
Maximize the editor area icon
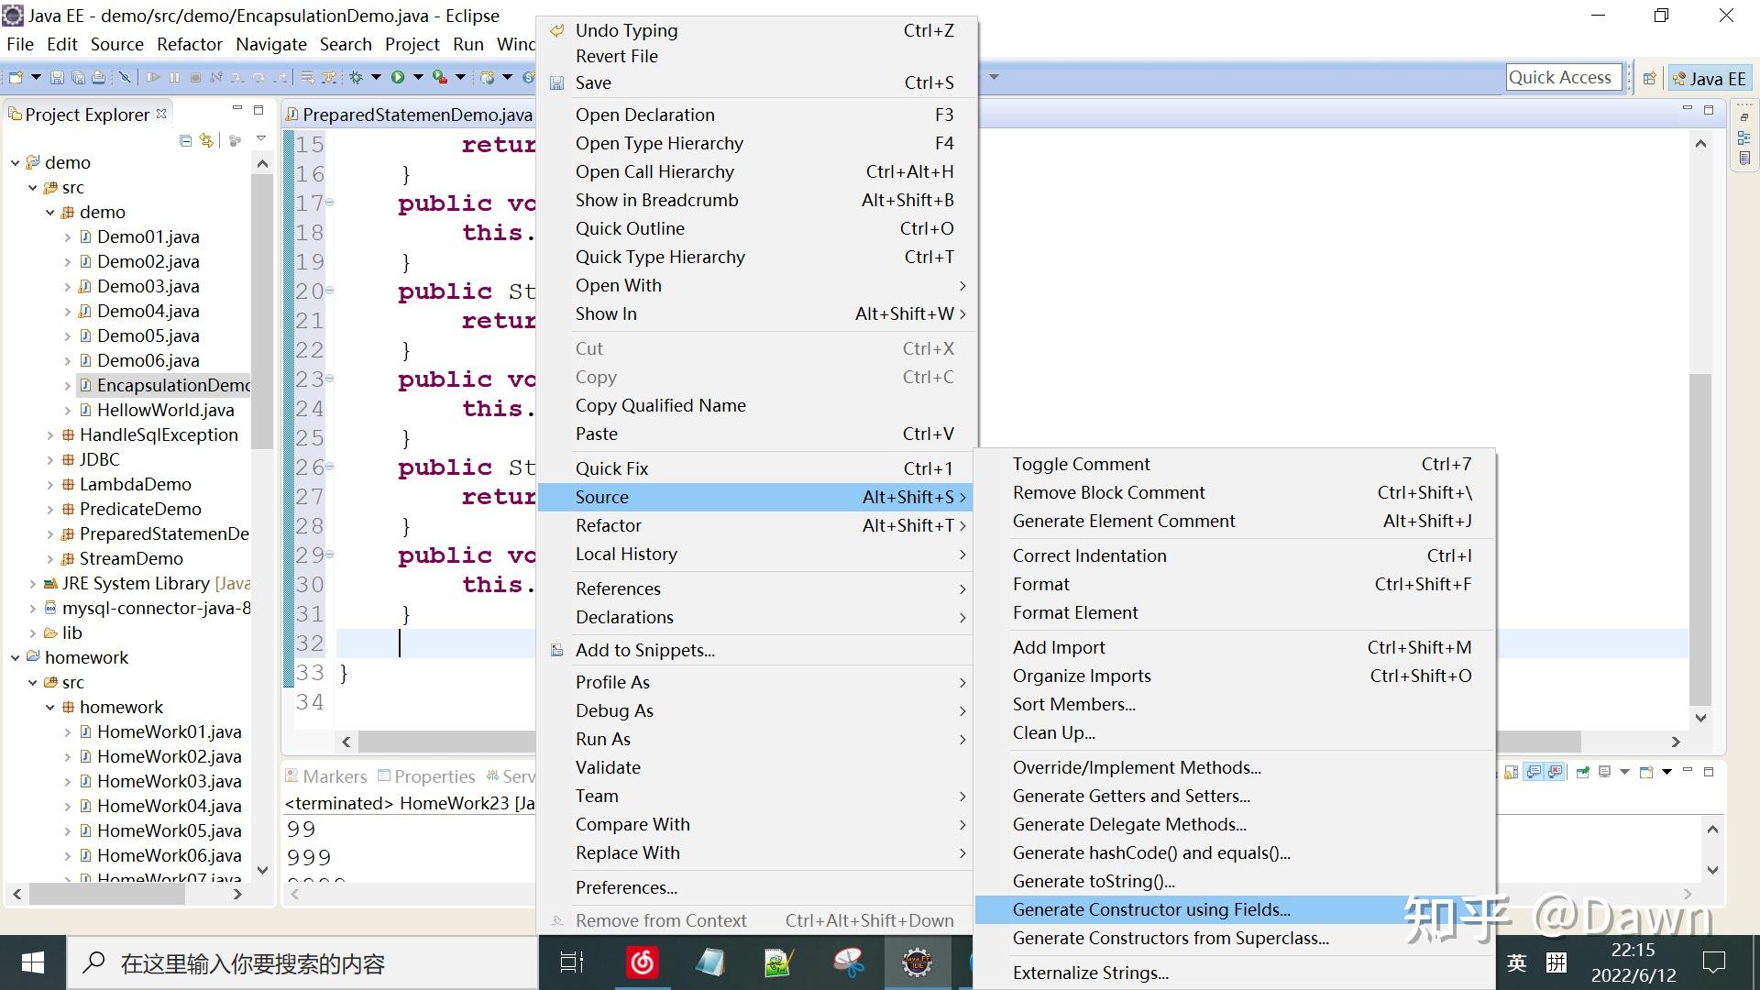tap(1708, 110)
